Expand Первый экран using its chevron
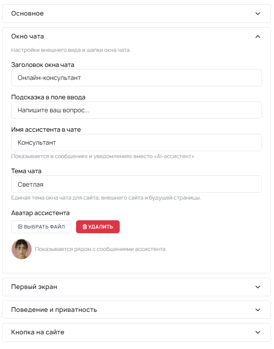Screen dimensions: 274x349 (x=258, y=287)
